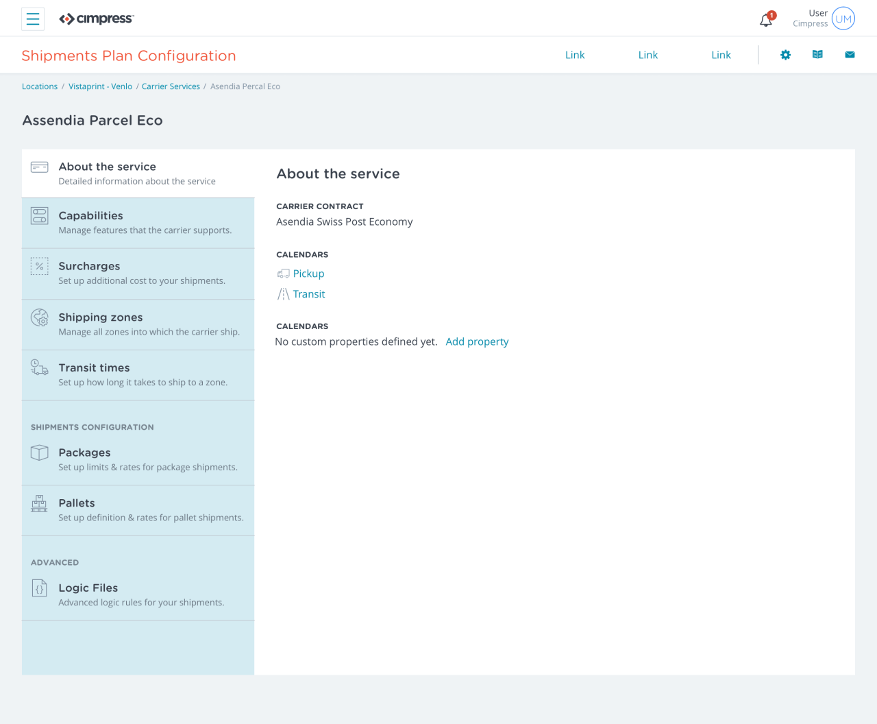The width and height of the screenshot is (877, 724).
Task: Click the About the service card icon
Action: coord(40,167)
